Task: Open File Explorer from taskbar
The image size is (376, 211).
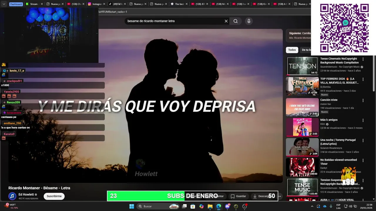Action: pos(210,206)
